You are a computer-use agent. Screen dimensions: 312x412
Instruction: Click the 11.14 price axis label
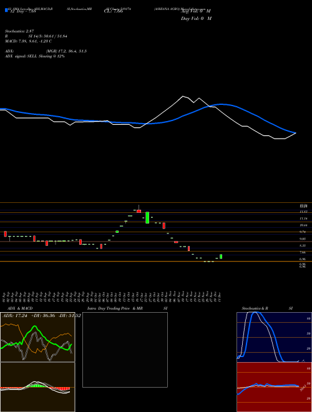(302, 218)
